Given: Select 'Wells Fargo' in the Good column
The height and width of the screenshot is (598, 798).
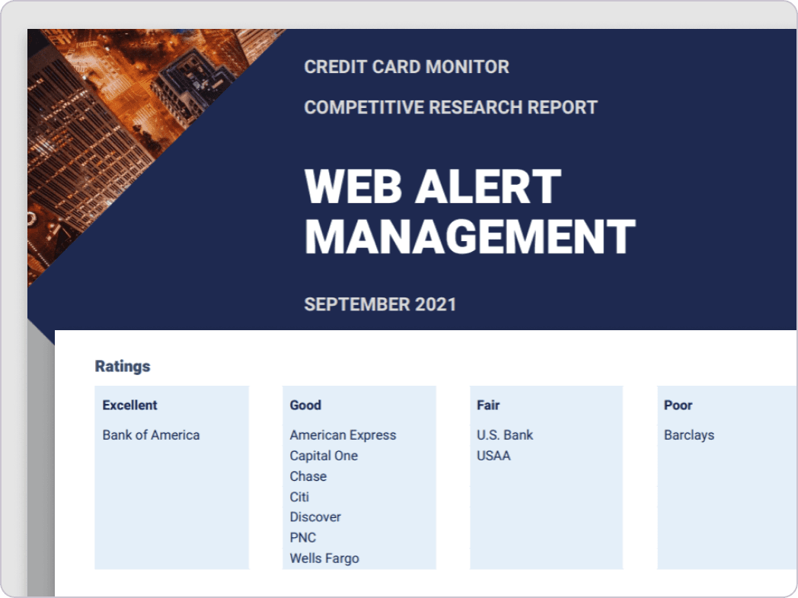Looking at the screenshot, I should coord(324,558).
